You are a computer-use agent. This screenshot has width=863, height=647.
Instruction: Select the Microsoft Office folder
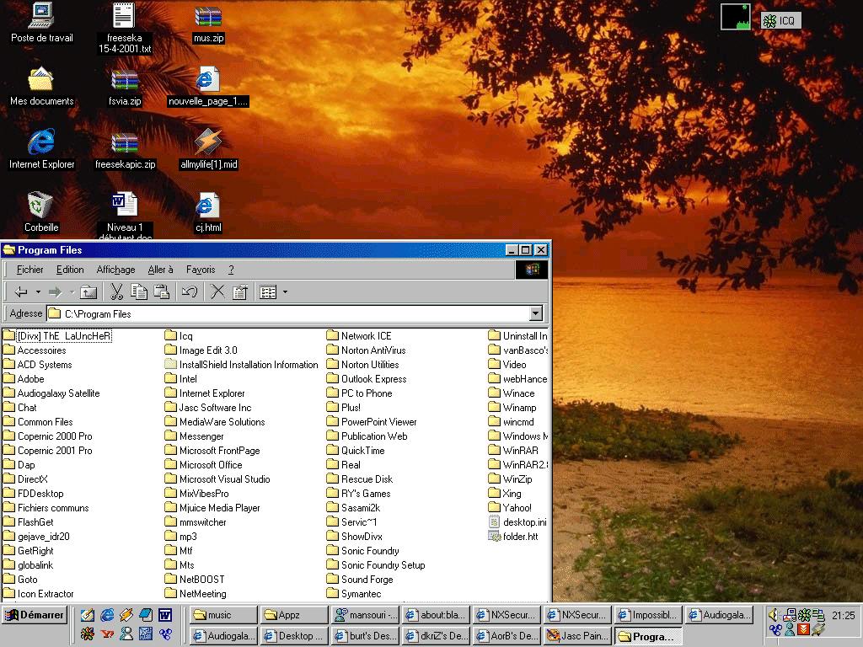point(210,465)
